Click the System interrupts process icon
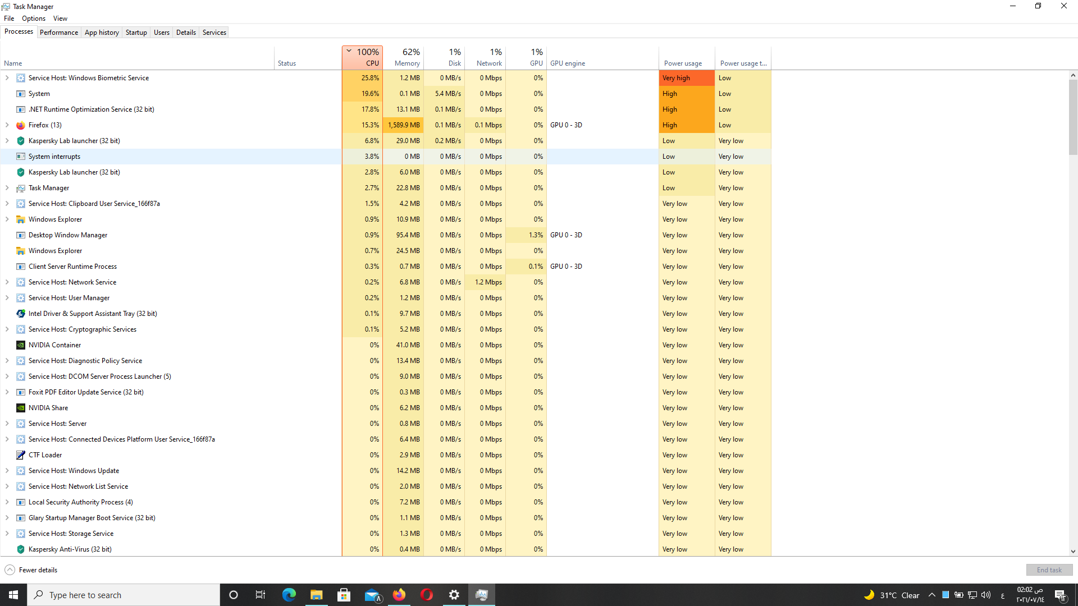The width and height of the screenshot is (1078, 606). point(21,157)
